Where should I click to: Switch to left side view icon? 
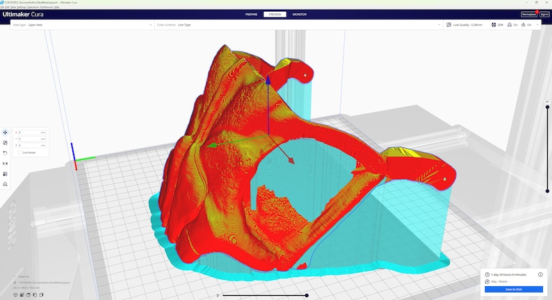[x=35, y=294]
